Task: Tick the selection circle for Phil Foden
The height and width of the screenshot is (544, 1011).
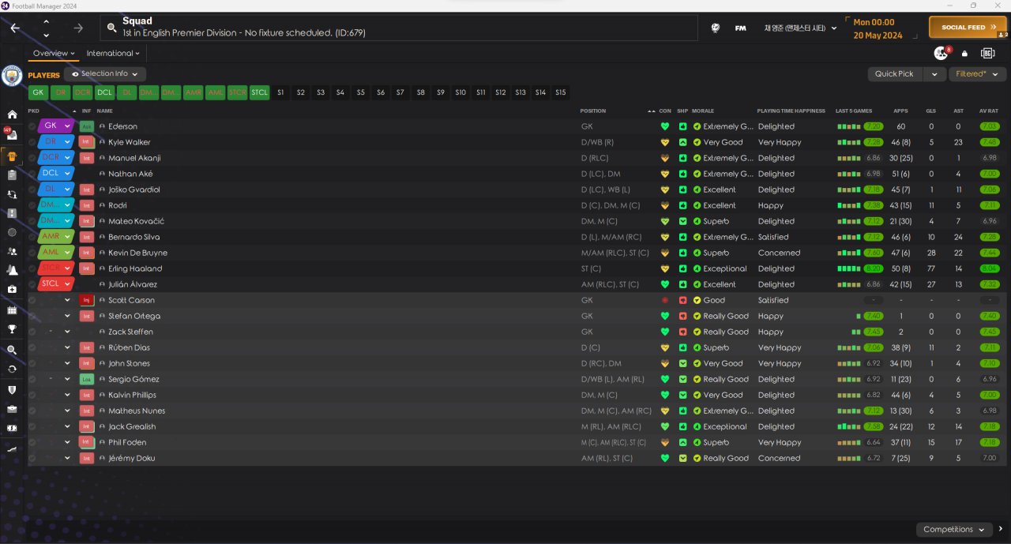Action: tap(32, 442)
